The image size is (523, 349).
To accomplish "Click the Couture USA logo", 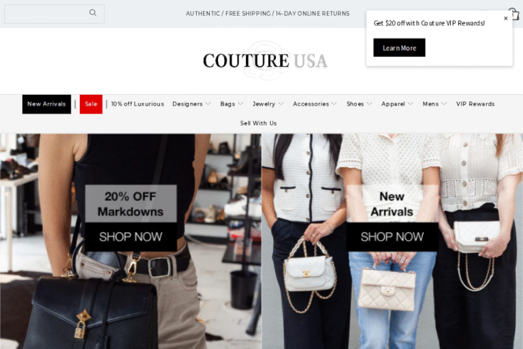I will (x=266, y=61).
